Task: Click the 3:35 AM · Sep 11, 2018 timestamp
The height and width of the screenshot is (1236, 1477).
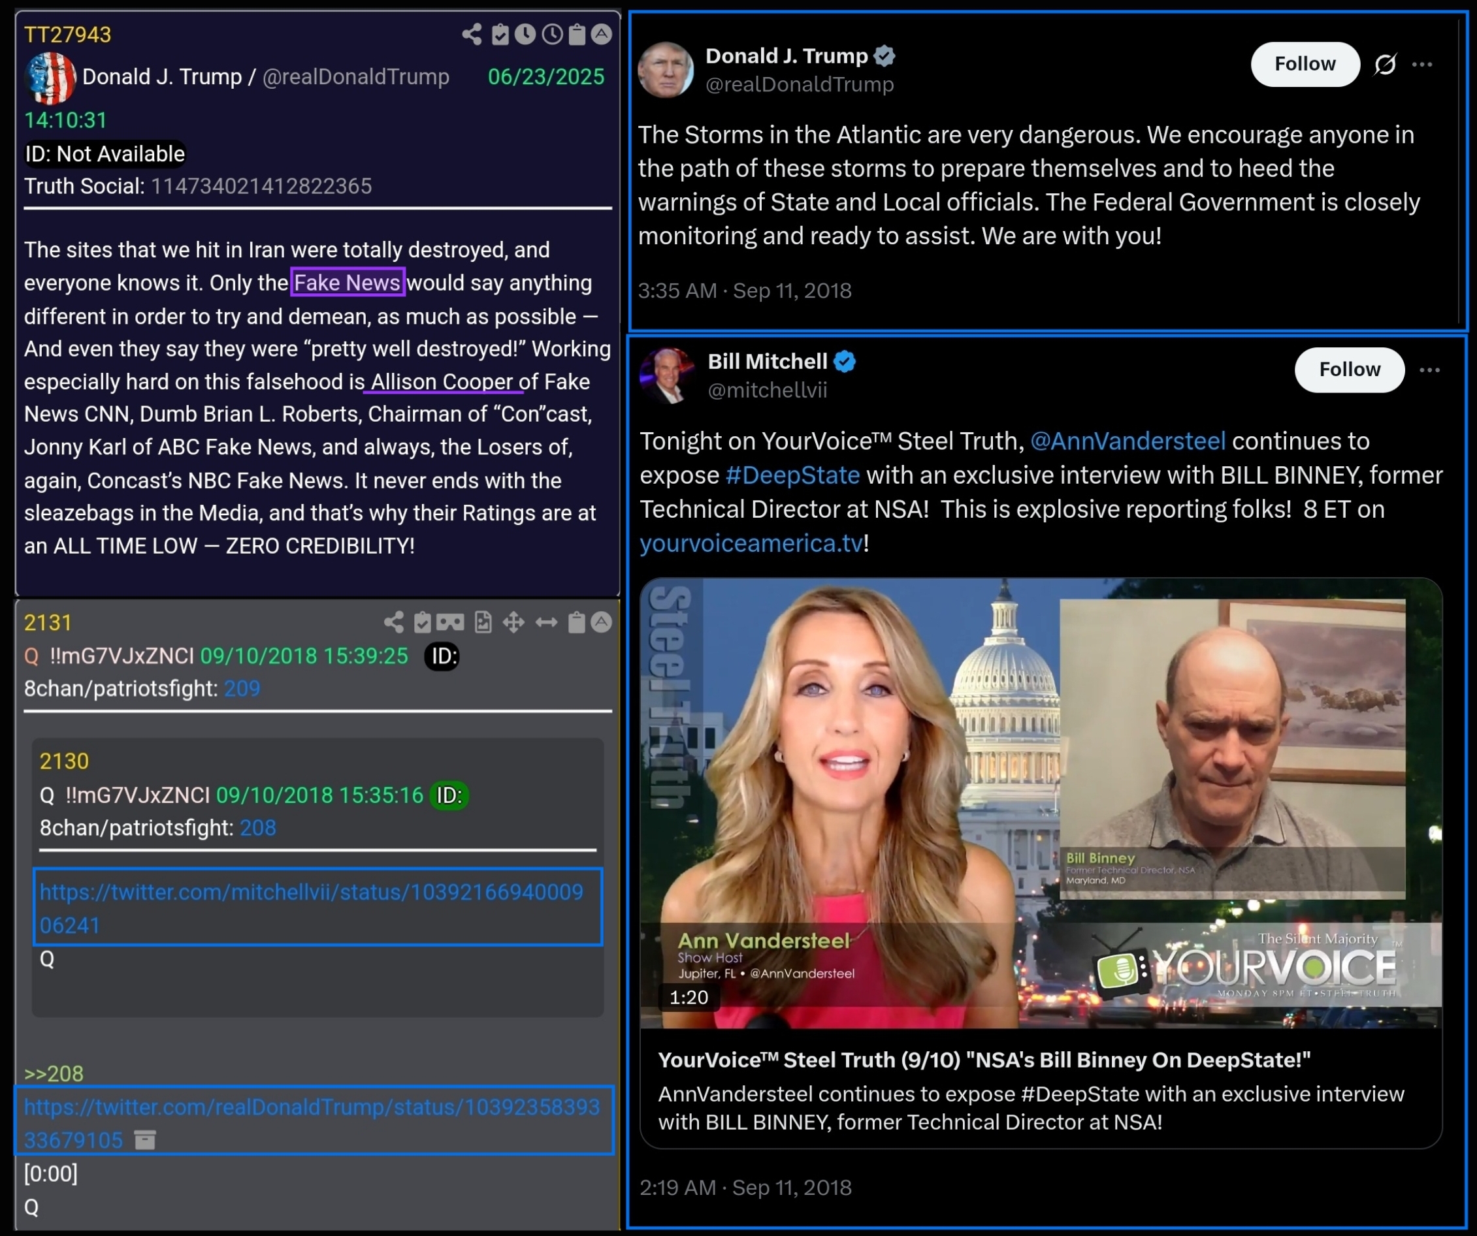Action: click(x=745, y=291)
